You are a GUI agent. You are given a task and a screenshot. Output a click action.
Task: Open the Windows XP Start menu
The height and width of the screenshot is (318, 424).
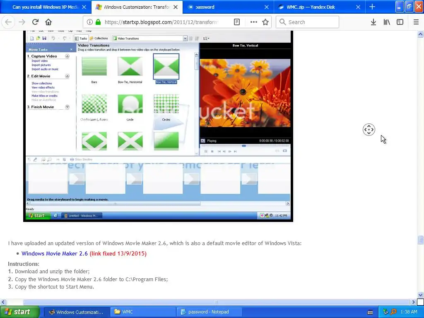pos(19,312)
